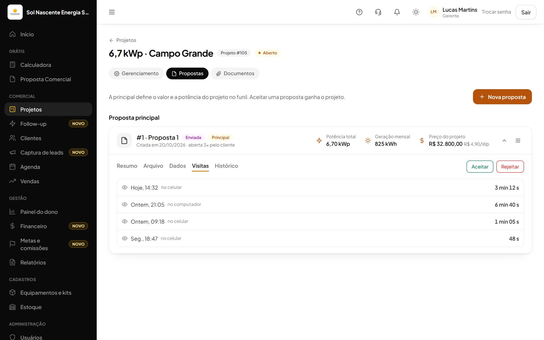
Task: Open Proposta Comercial in the sidebar
Action: (48, 79)
